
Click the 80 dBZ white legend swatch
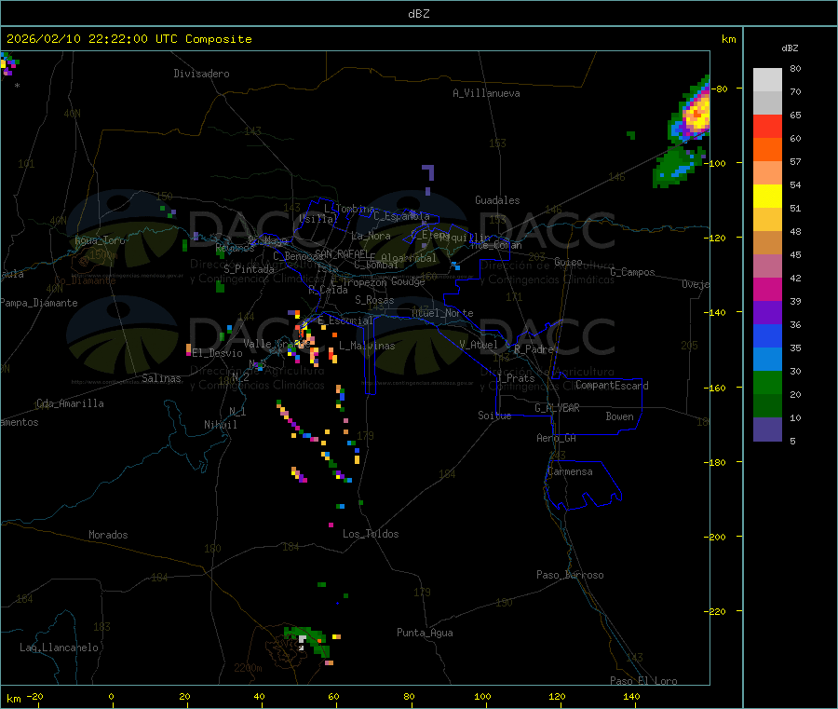click(x=767, y=80)
